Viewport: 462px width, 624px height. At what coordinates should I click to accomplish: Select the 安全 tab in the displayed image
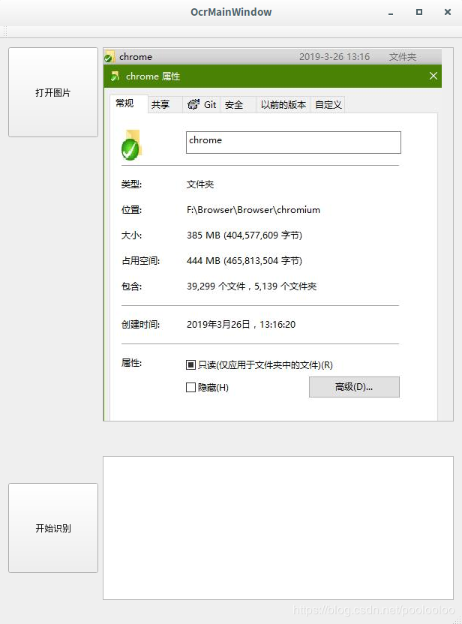238,105
